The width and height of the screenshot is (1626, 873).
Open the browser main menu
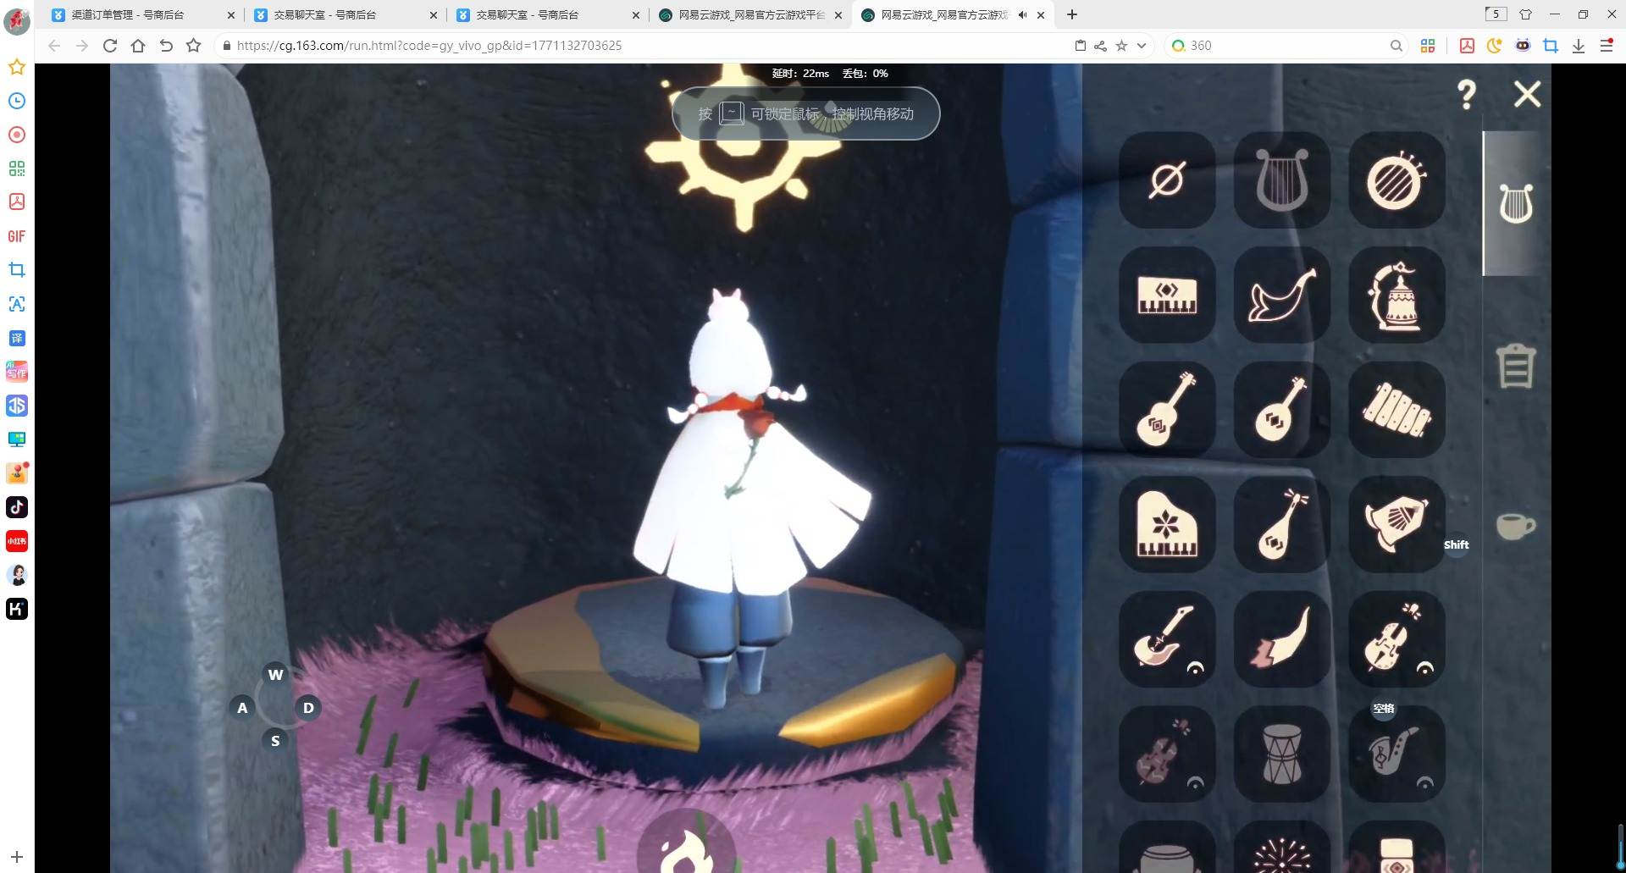(x=1607, y=46)
